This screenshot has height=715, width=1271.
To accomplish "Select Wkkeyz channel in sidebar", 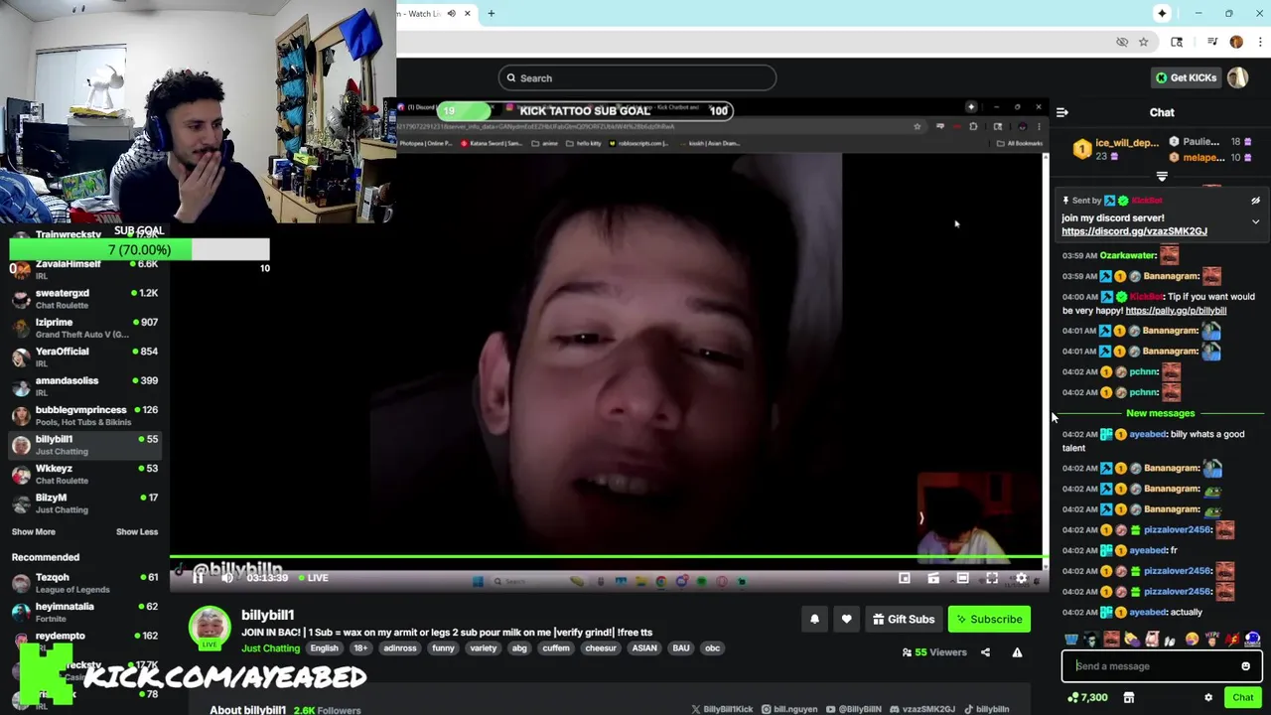I will coord(84,474).
